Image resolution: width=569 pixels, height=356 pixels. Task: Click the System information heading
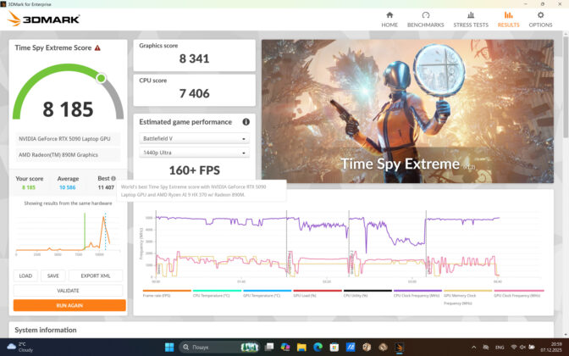coord(46,330)
